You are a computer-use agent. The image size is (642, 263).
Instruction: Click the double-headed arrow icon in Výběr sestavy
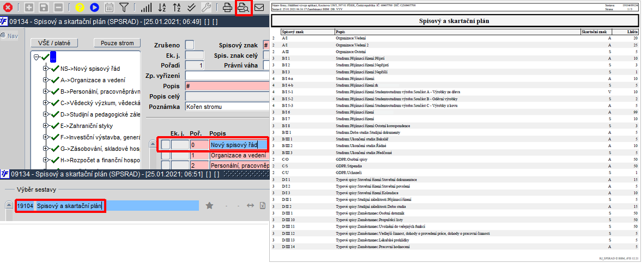pyautogui.click(x=251, y=206)
